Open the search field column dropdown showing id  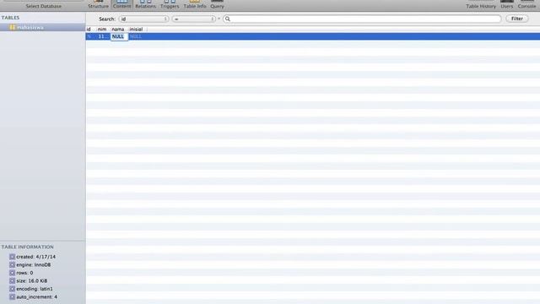pyautogui.click(x=143, y=19)
